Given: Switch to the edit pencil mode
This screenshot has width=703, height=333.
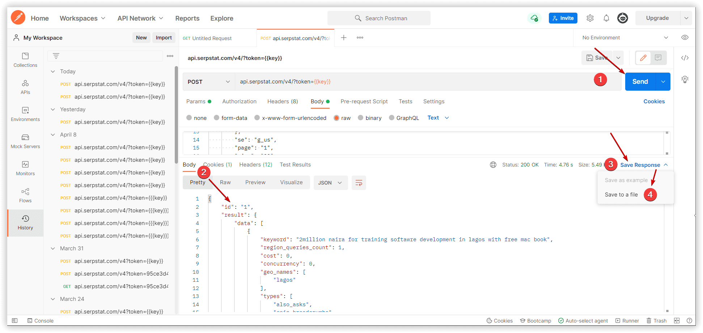Looking at the screenshot, I should 643,58.
